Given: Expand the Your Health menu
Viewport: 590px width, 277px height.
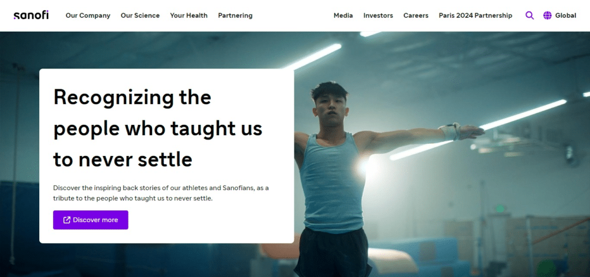Looking at the screenshot, I should pos(188,16).
